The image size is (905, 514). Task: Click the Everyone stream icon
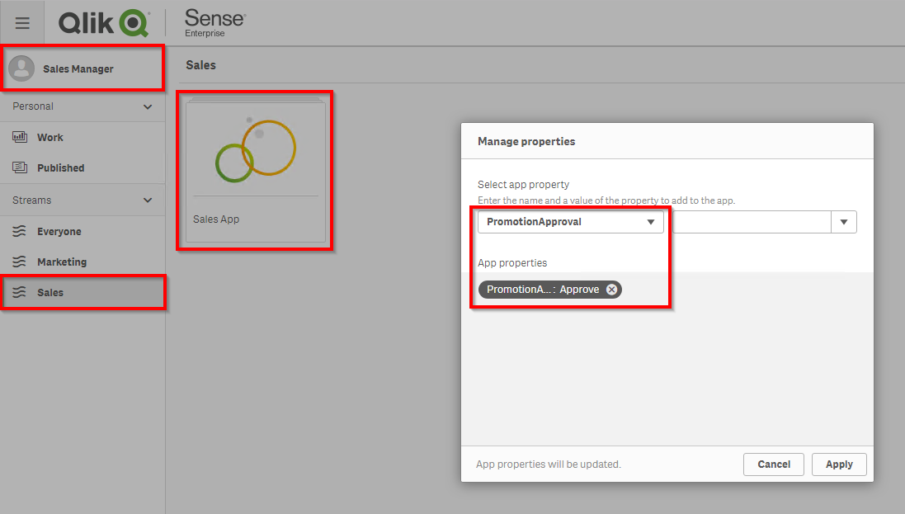19,231
